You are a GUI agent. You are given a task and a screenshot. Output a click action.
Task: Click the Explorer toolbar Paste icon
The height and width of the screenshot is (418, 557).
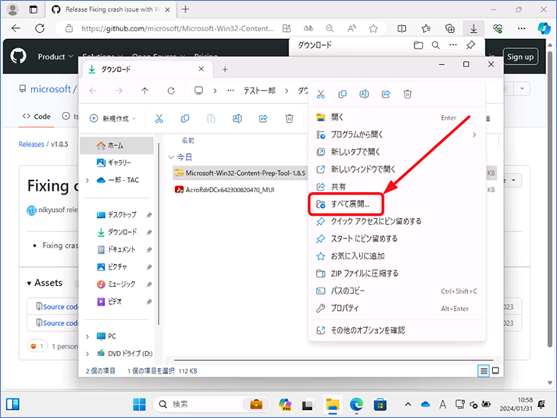[211, 119]
